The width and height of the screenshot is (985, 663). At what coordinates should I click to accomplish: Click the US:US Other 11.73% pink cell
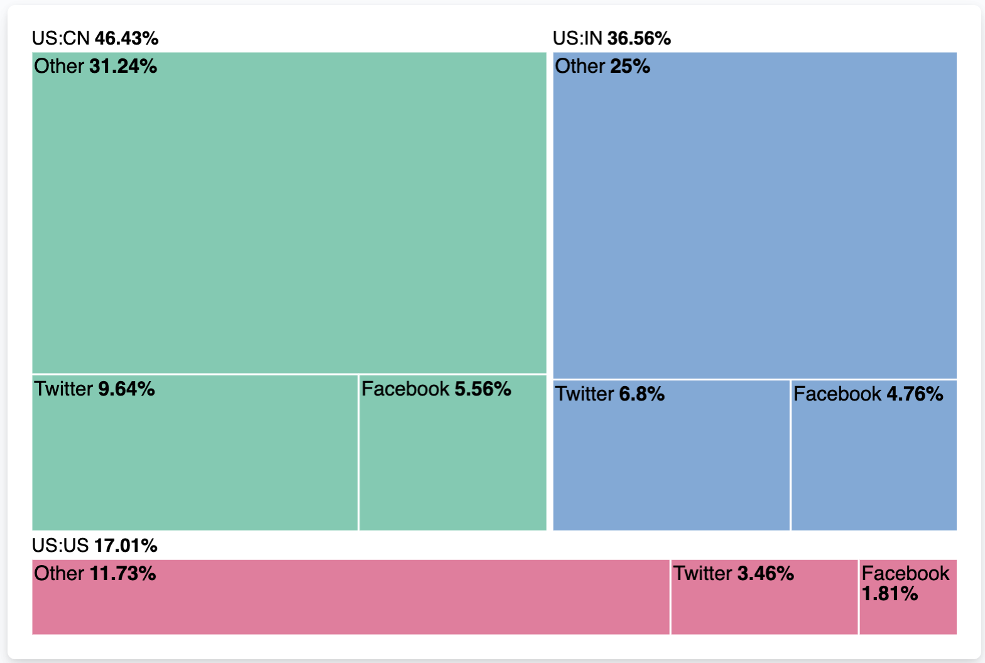[x=351, y=597]
